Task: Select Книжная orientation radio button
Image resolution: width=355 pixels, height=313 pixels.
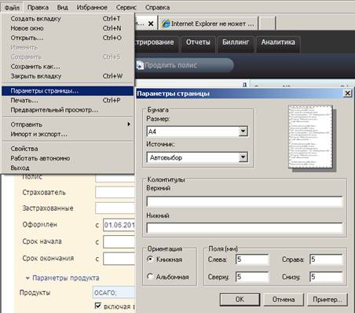Action: (x=150, y=259)
